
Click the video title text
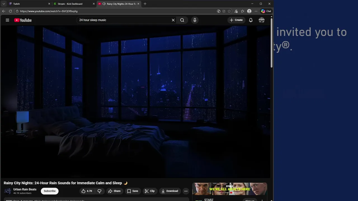coord(65,183)
